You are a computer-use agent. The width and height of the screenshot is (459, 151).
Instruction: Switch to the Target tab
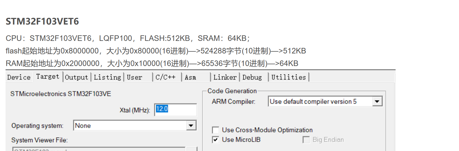pyautogui.click(x=48, y=77)
